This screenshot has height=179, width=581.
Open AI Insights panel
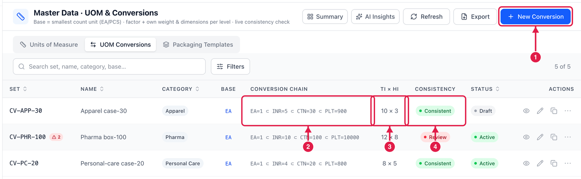[x=375, y=17]
